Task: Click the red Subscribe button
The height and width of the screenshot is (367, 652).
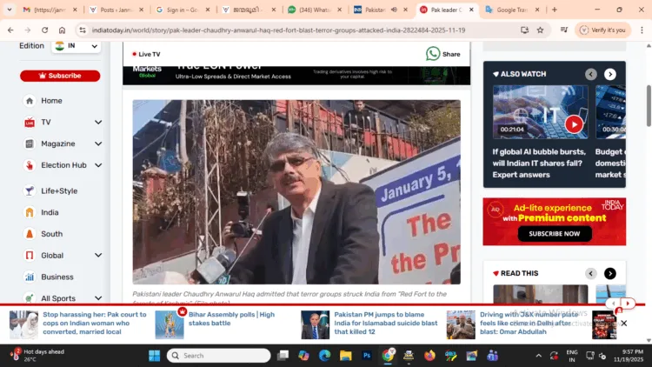Action: (x=60, y=76)
